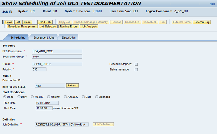The width and height of the screenshot is (217, 134).
Task: Open Runtime Errors view
Action: click(x=69, y=27)
